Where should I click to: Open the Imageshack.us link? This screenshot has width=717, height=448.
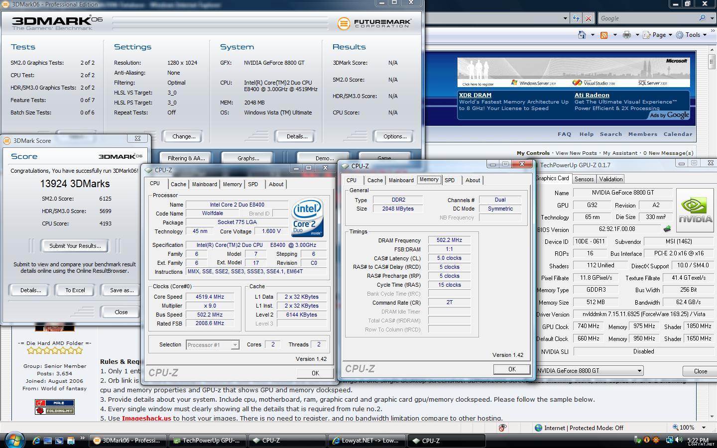146,418
